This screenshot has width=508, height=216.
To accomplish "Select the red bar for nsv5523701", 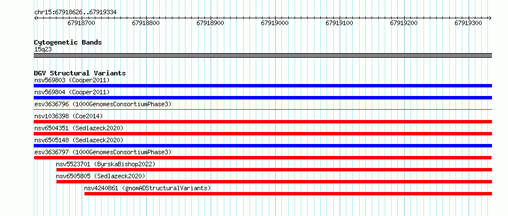I will point(274,170).
